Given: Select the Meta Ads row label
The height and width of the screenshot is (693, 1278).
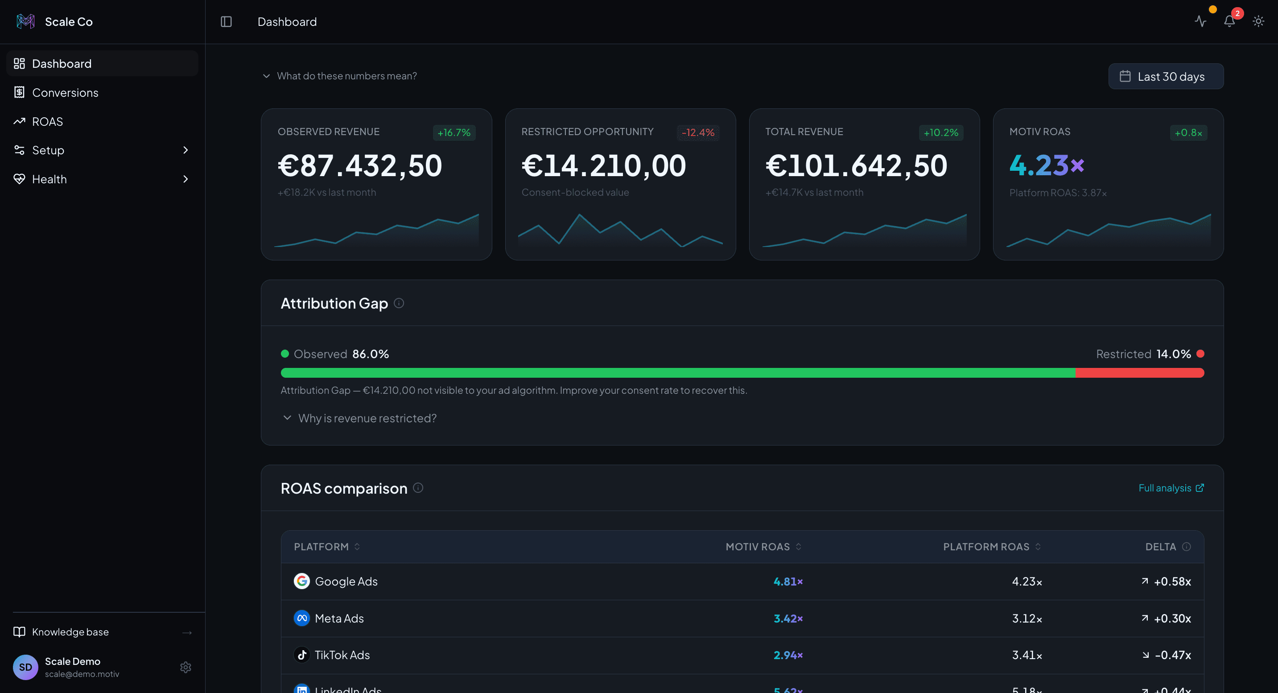Looking at the screenshot, I should (x=339, y=619).
